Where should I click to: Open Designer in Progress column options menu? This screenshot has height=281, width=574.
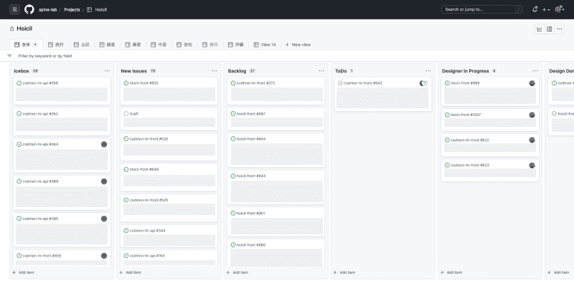(535, 71)
